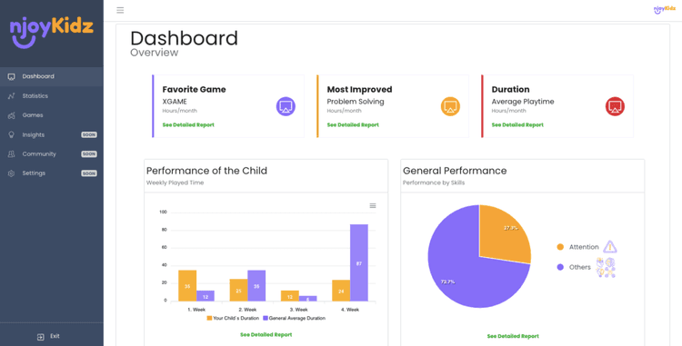This screenshot has width=682, height=346.
Task: Open Favorite Game See Detailed Report link
Action: (x=188, y=125)
